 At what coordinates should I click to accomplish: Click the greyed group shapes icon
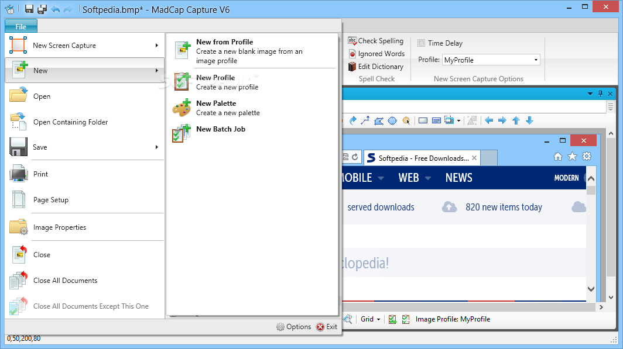click(472, 120)
